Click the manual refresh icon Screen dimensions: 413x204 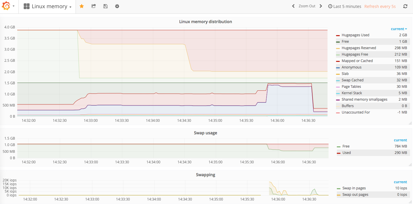tap(405, 6)
